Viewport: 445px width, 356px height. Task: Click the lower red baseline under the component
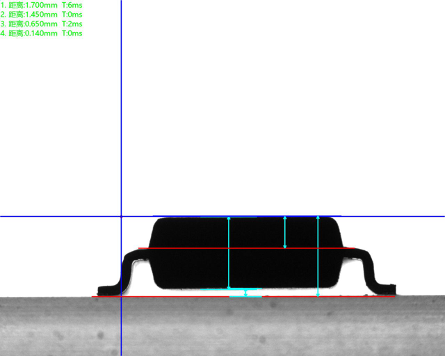click(174, 296)
